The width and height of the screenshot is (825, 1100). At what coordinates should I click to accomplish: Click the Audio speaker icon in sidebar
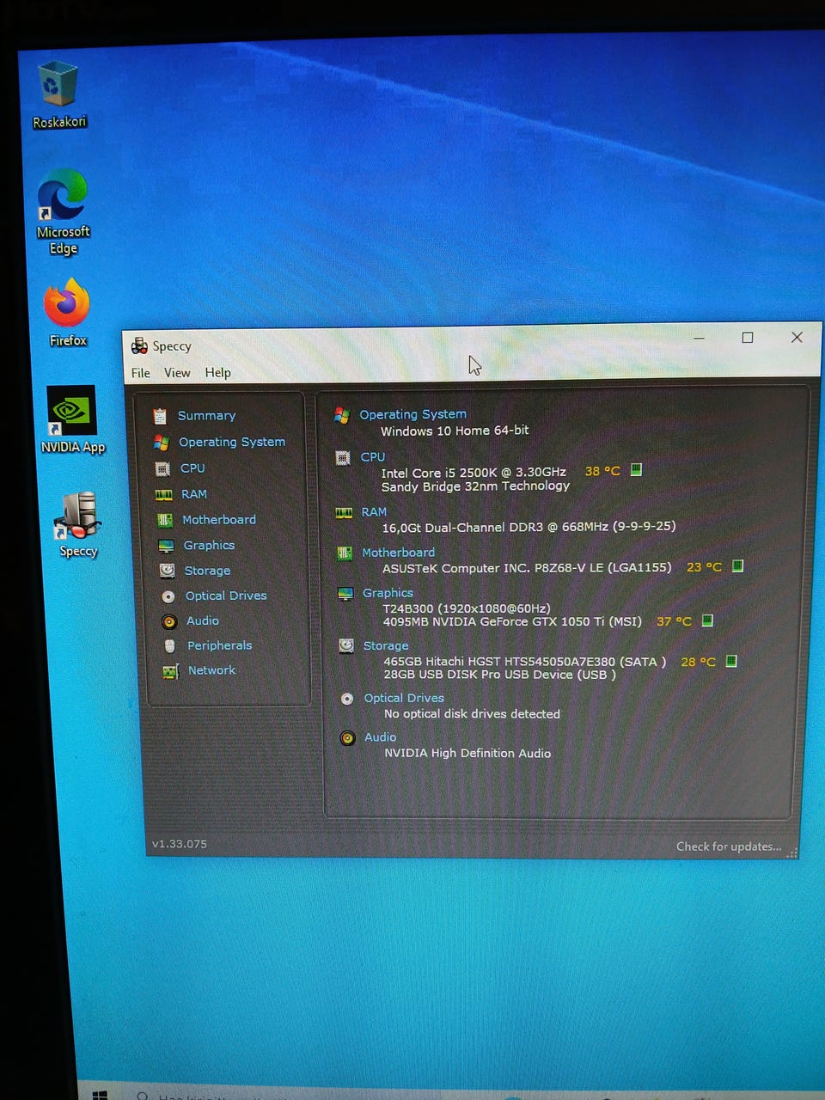(169, 620)
